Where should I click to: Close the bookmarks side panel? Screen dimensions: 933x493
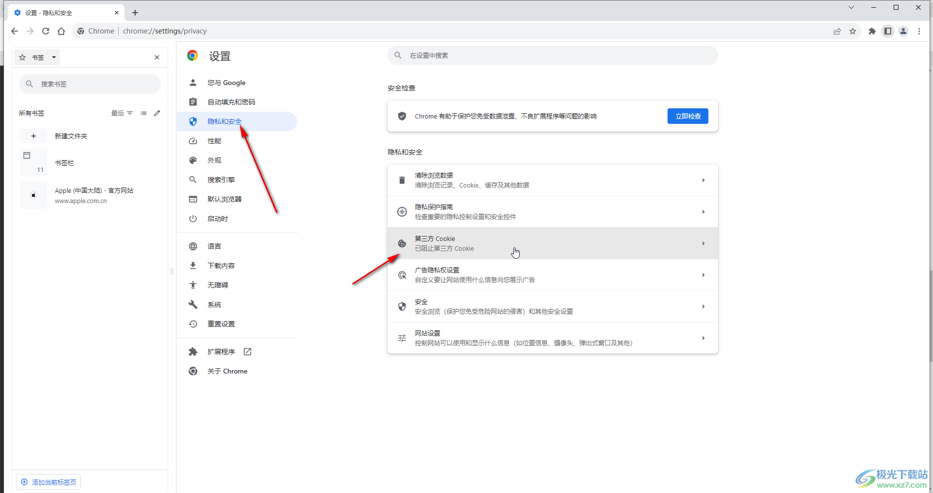(157, 57)
